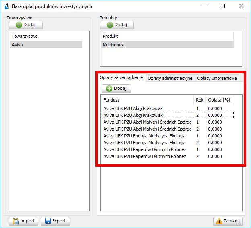
Task: Click the Rok column header
Action: pyautogui.click(x=199, y=99)
